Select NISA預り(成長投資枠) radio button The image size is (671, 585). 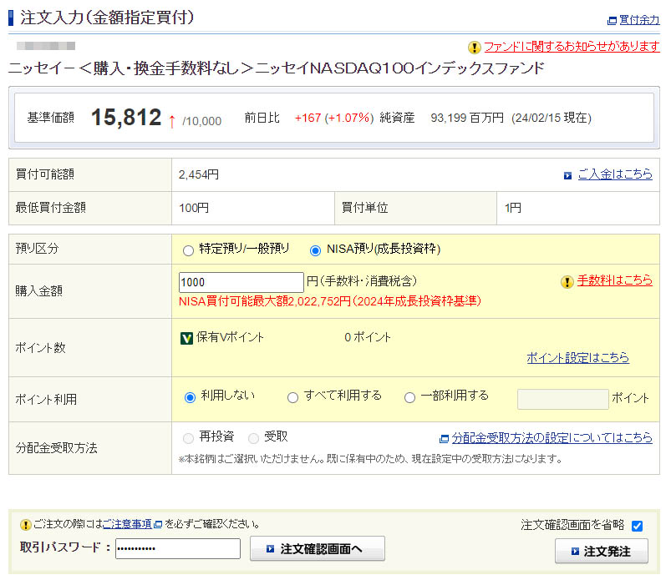315,250
